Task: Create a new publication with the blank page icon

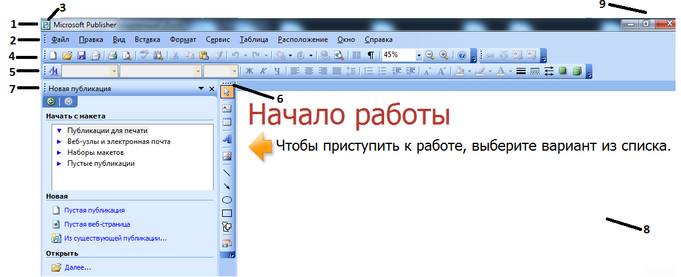Action: [53, 55]
